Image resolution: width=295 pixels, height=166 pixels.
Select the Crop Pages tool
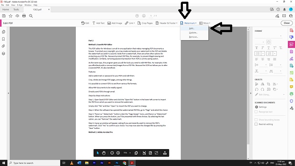pyautogui.click(x=145, y=23)
